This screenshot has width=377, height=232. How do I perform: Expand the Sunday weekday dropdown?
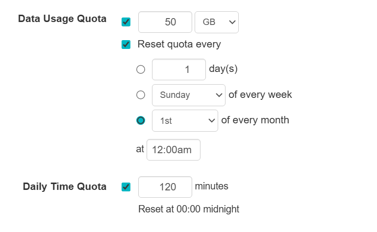point(188,95)
